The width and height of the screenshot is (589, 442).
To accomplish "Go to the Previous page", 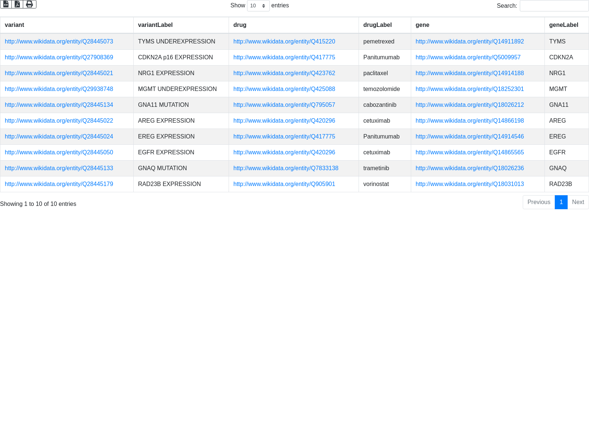I will click(x=539, y=202).
